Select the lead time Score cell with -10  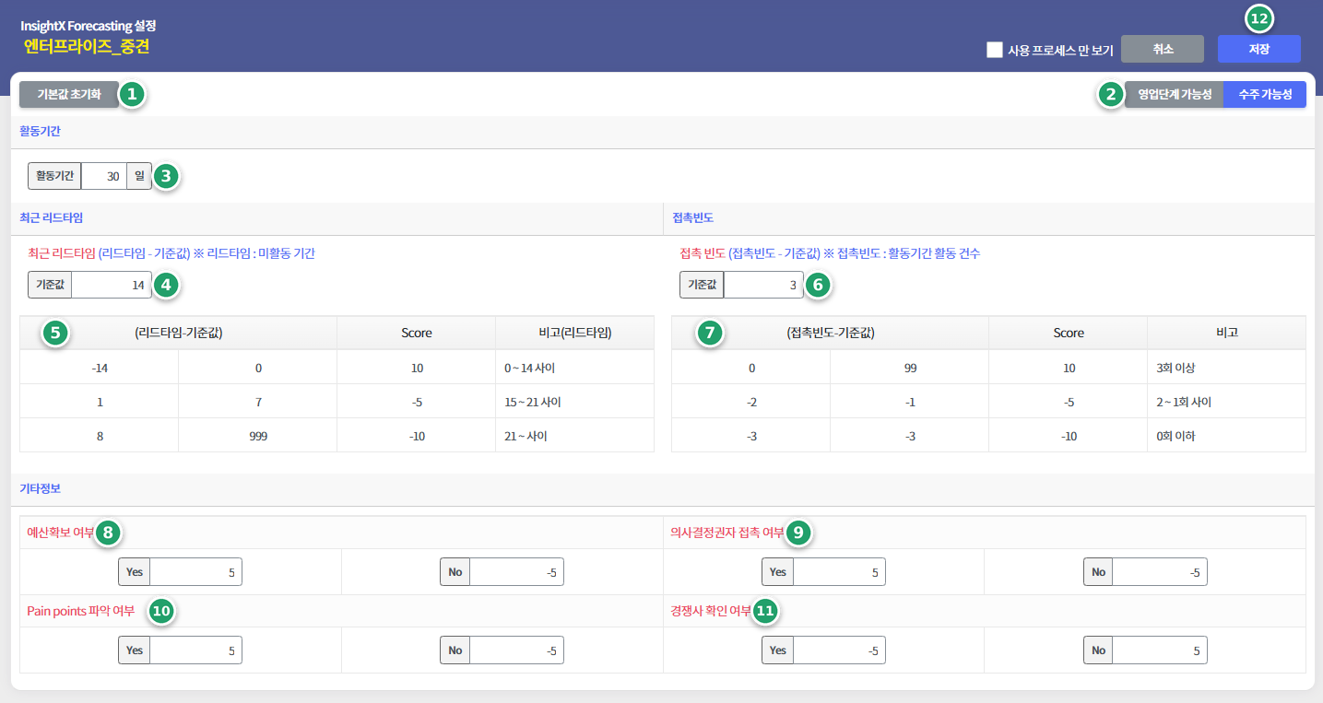(x=417, y=436)
